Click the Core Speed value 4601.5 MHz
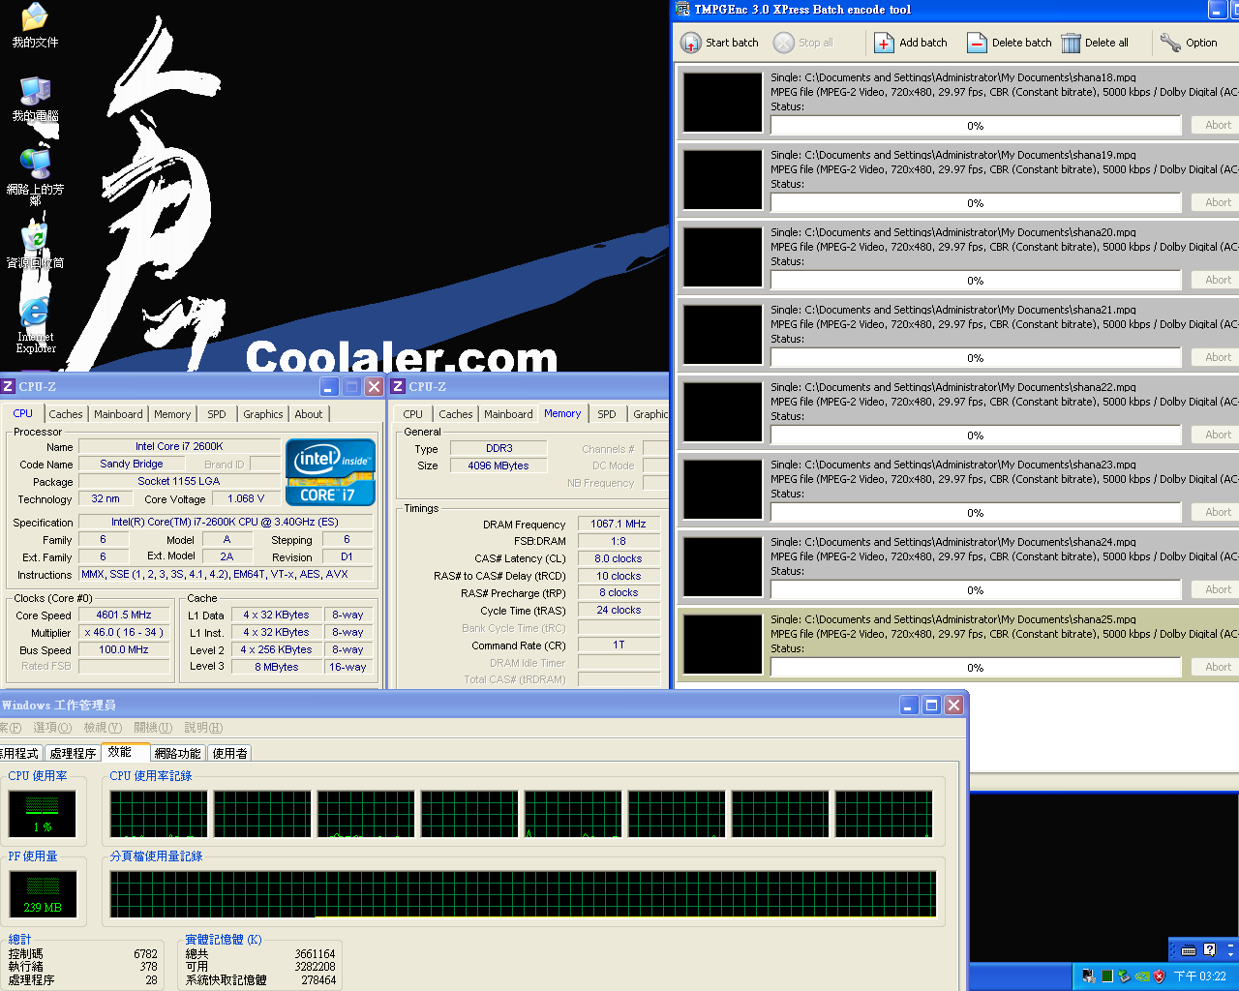This screenshot has height=991, width=1239. [124, 615]
